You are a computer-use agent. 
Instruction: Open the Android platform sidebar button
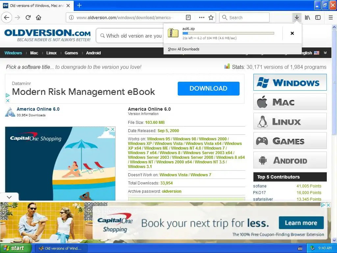pyautogui.click(x=290, y=160)
